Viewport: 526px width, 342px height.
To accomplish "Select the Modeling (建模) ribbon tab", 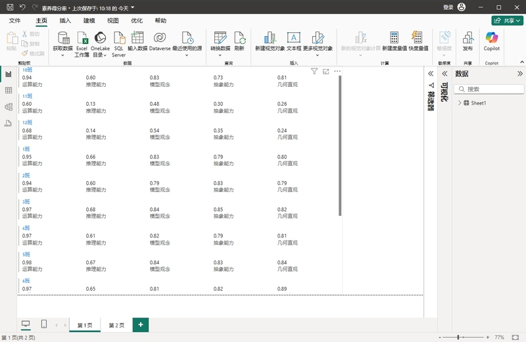I will (89, 20).
